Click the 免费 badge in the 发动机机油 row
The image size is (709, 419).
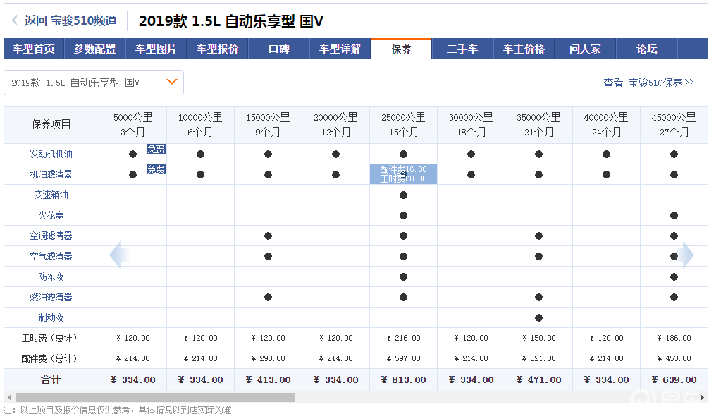156,149
